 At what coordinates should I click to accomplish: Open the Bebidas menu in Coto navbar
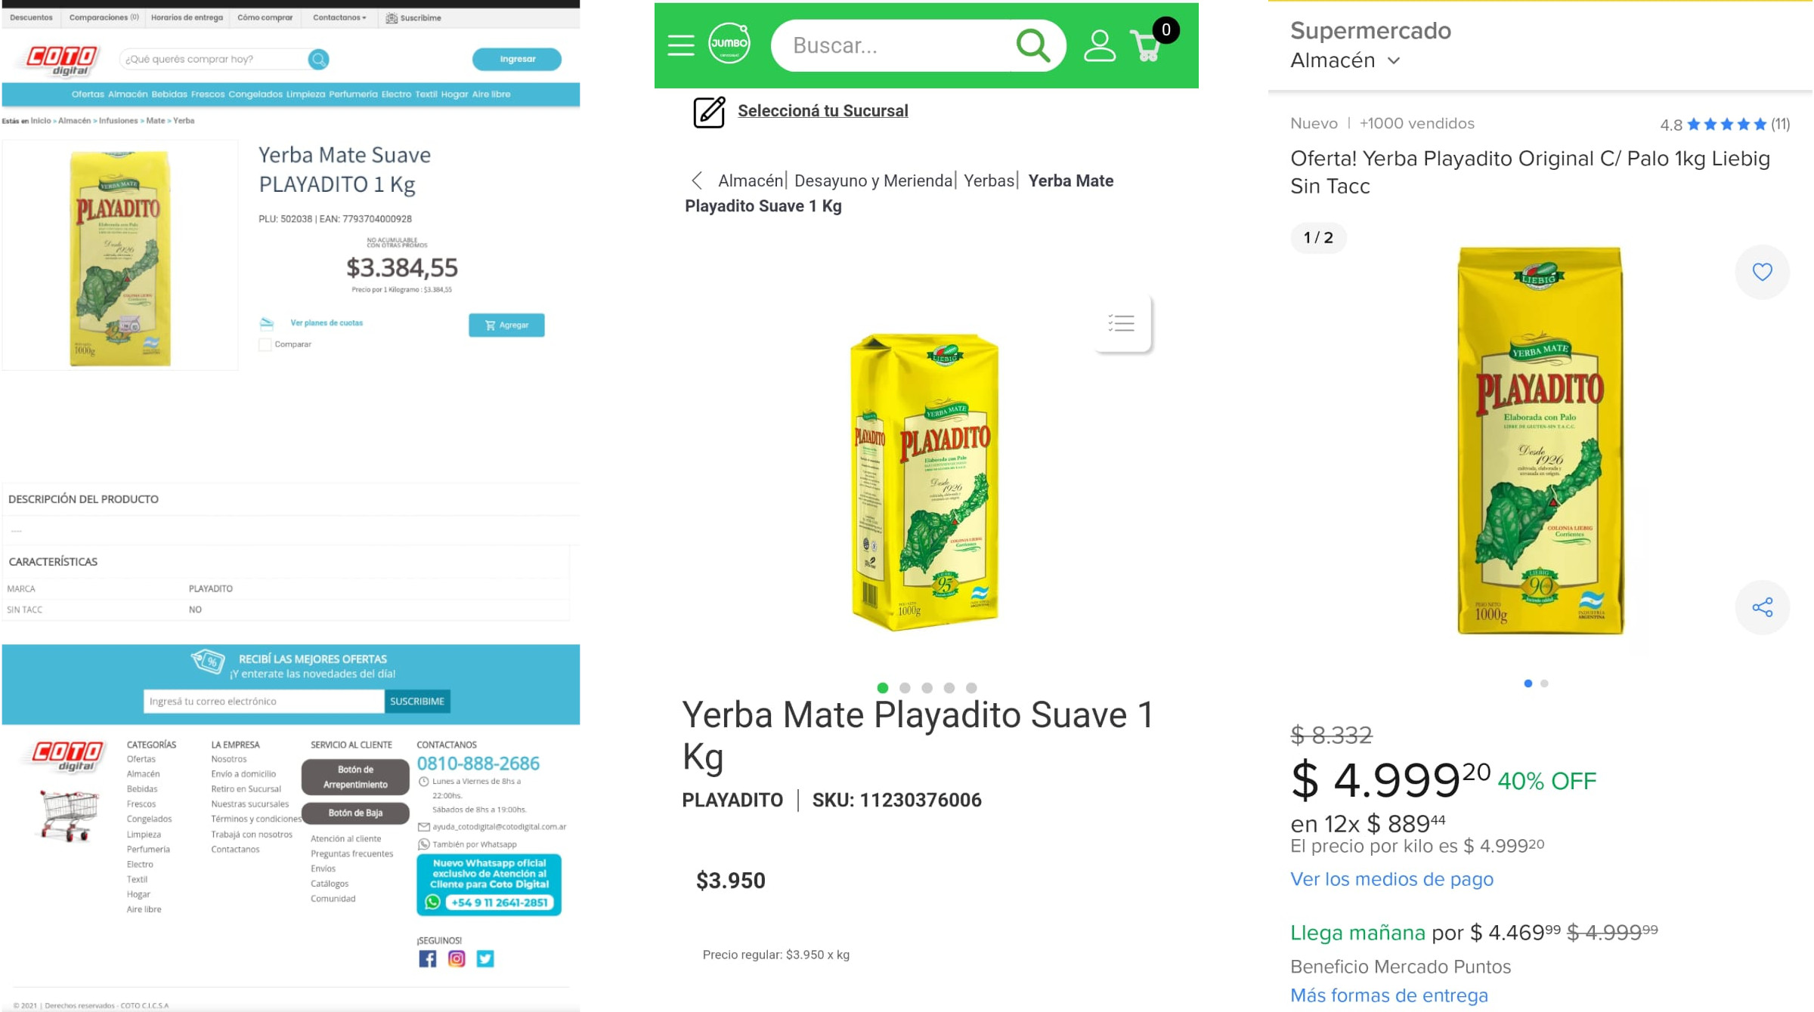[x=169, y=94]
